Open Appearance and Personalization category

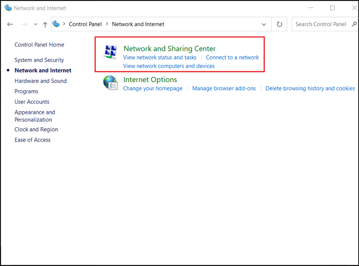click(35, 116)
